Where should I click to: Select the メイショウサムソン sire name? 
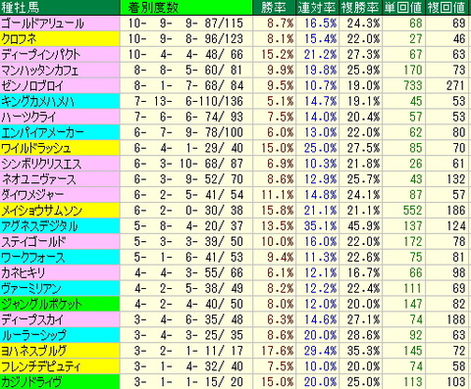point(41,211)
